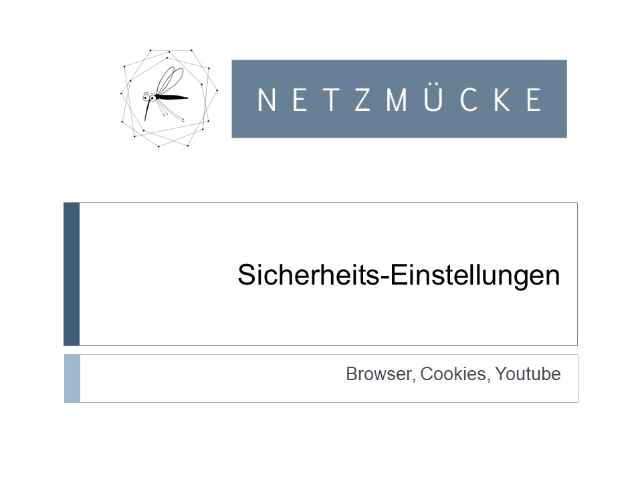This screenshot has width=642, height=481.
Task: Click the word Cookies in the subtitle
Action: [x=453, y=374]
